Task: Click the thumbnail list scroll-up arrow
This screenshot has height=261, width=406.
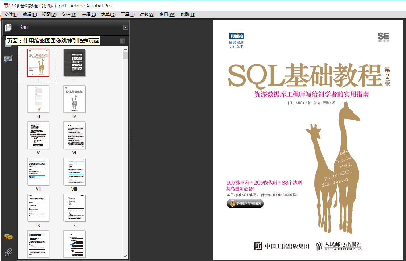Action: [125, 49]
